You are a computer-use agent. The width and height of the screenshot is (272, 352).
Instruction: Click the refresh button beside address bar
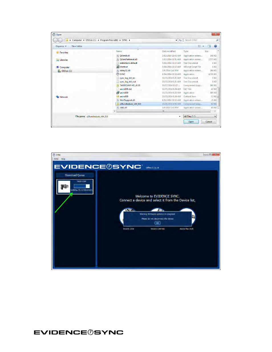(x=180, y=40)
